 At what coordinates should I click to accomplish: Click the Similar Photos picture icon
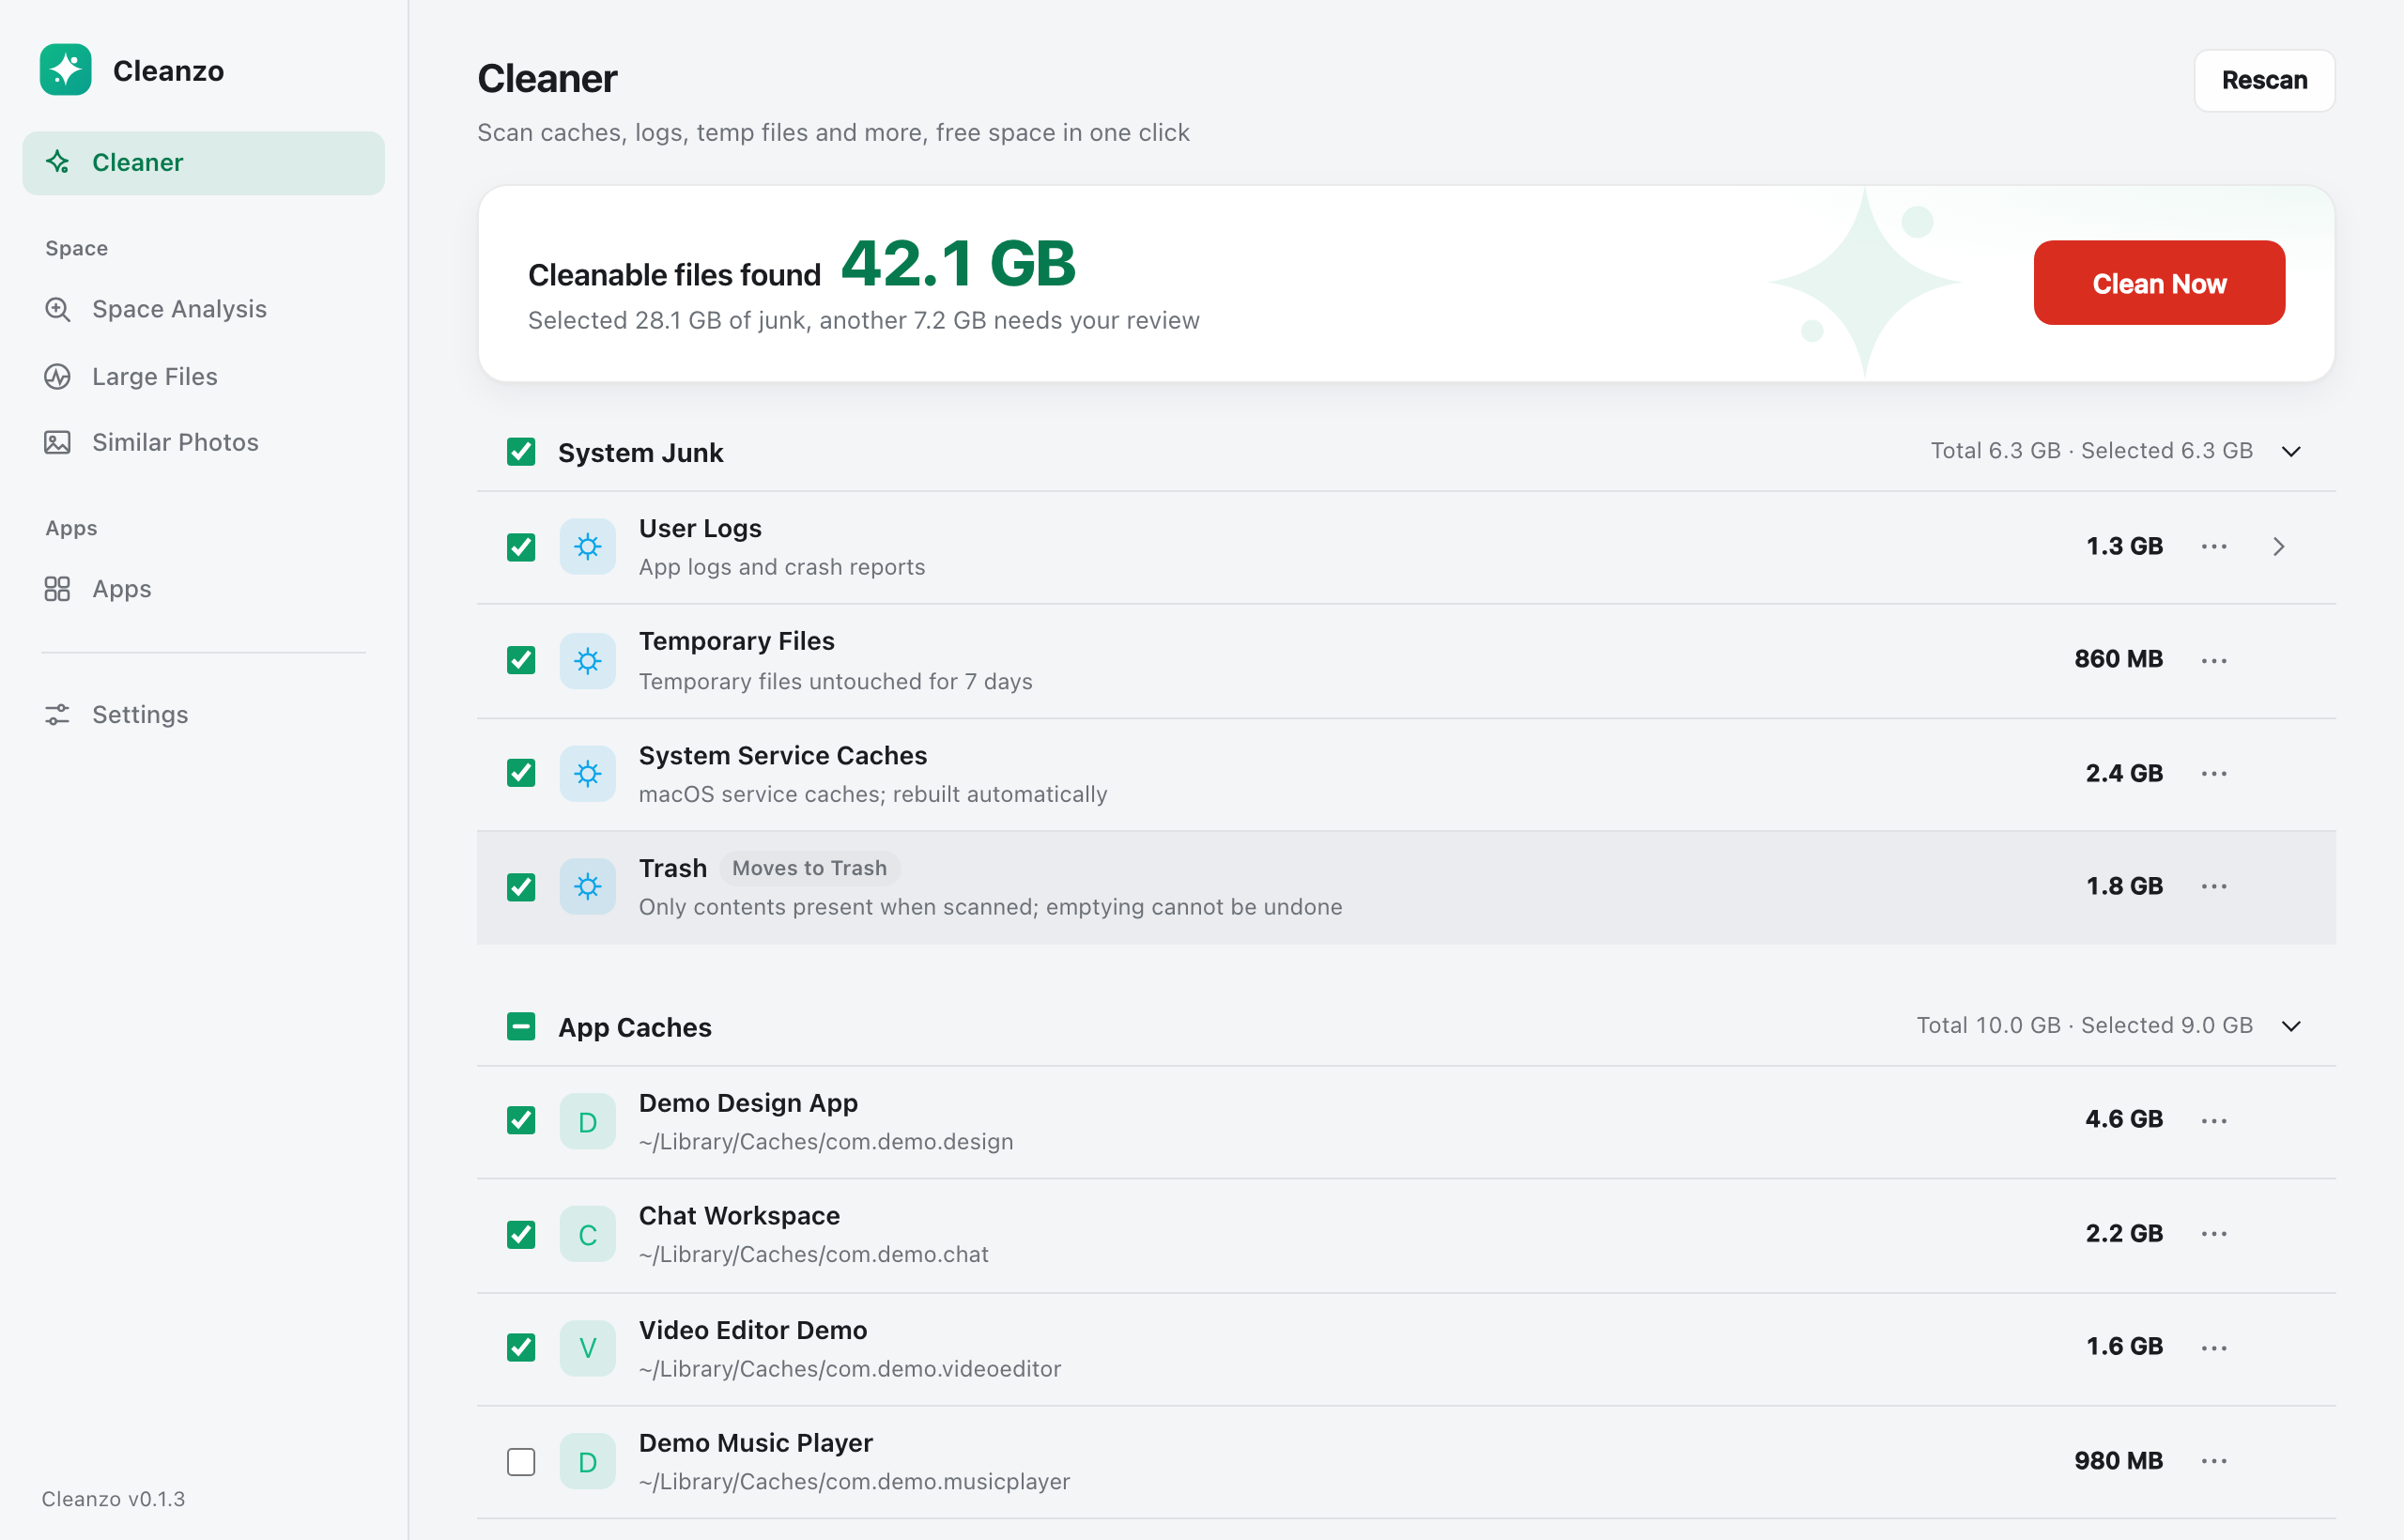coord(58,442)
